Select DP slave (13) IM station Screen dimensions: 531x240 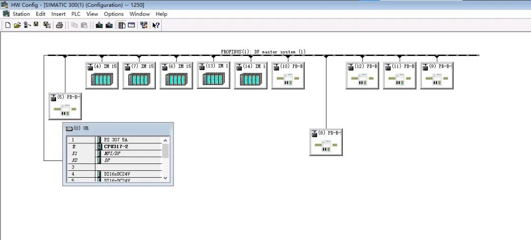coord(213,75)
